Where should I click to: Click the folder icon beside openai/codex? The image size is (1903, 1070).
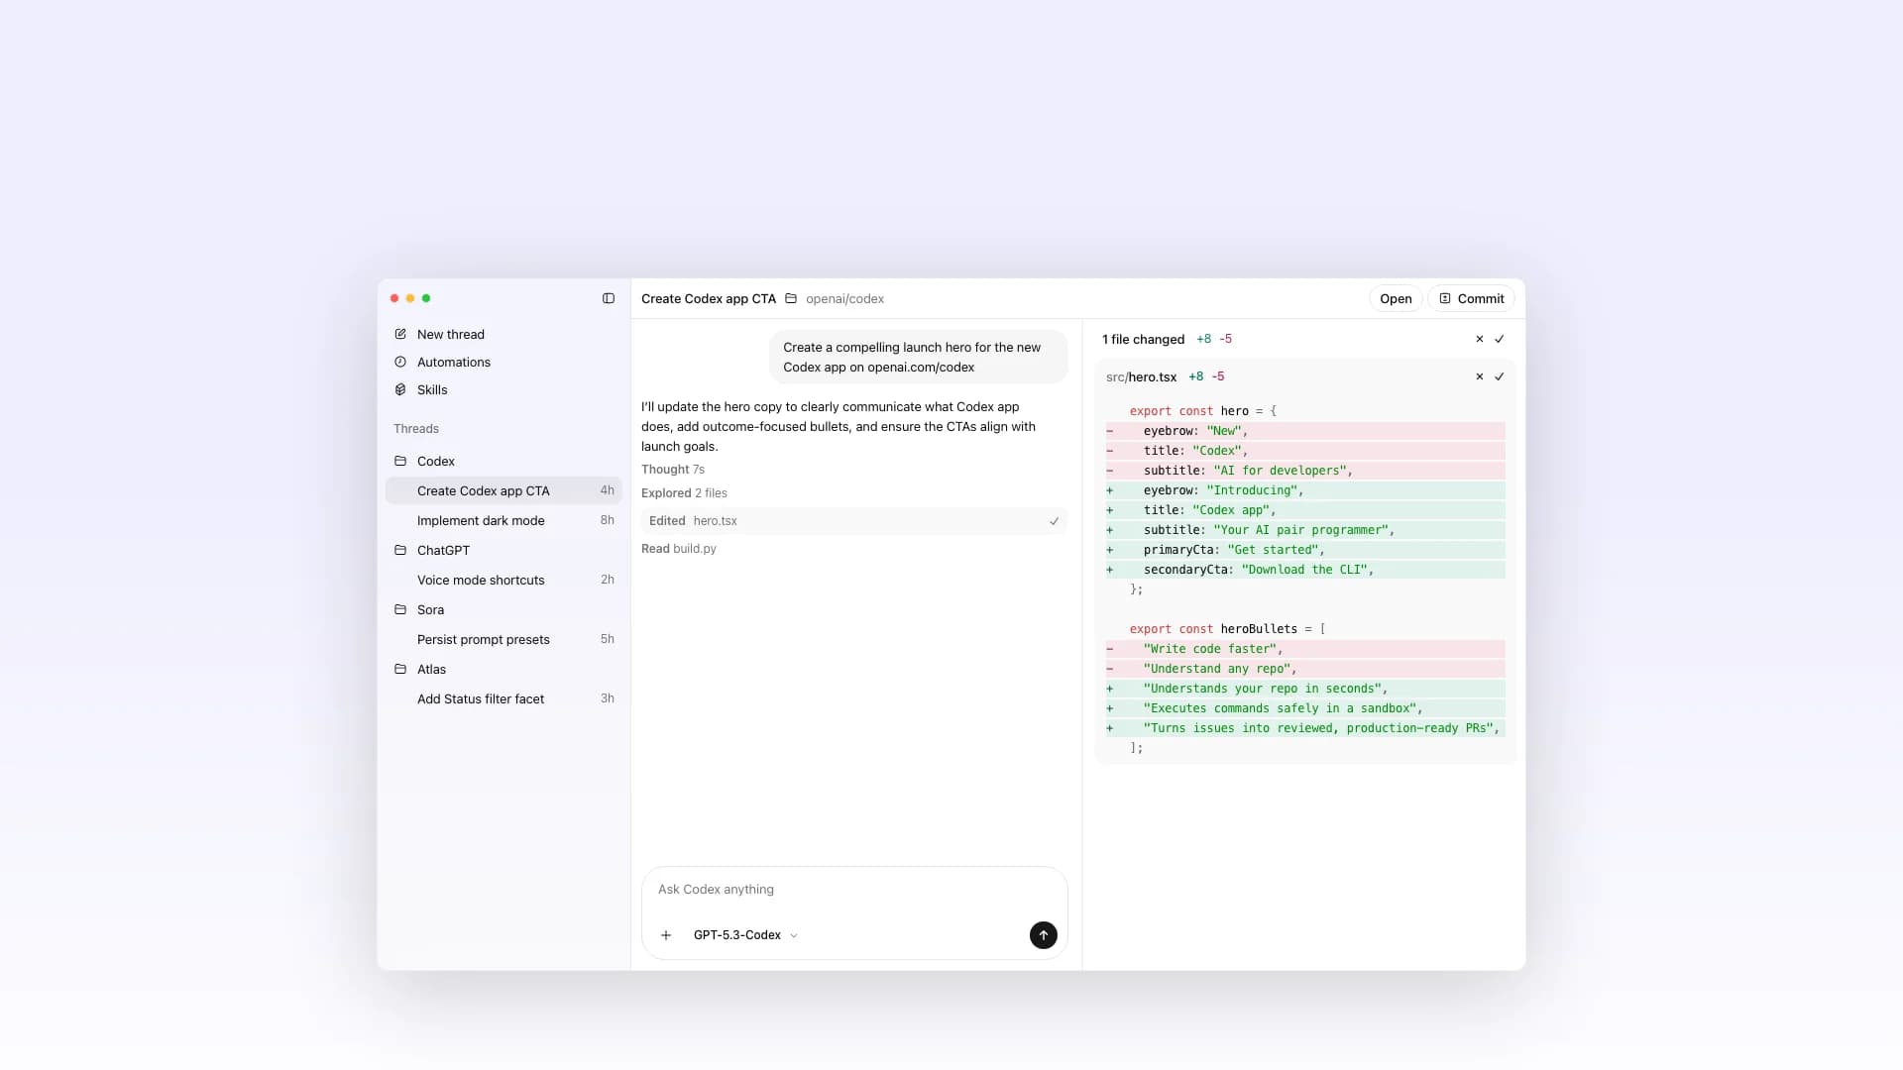pyautogui.click(x=790, y=298)
